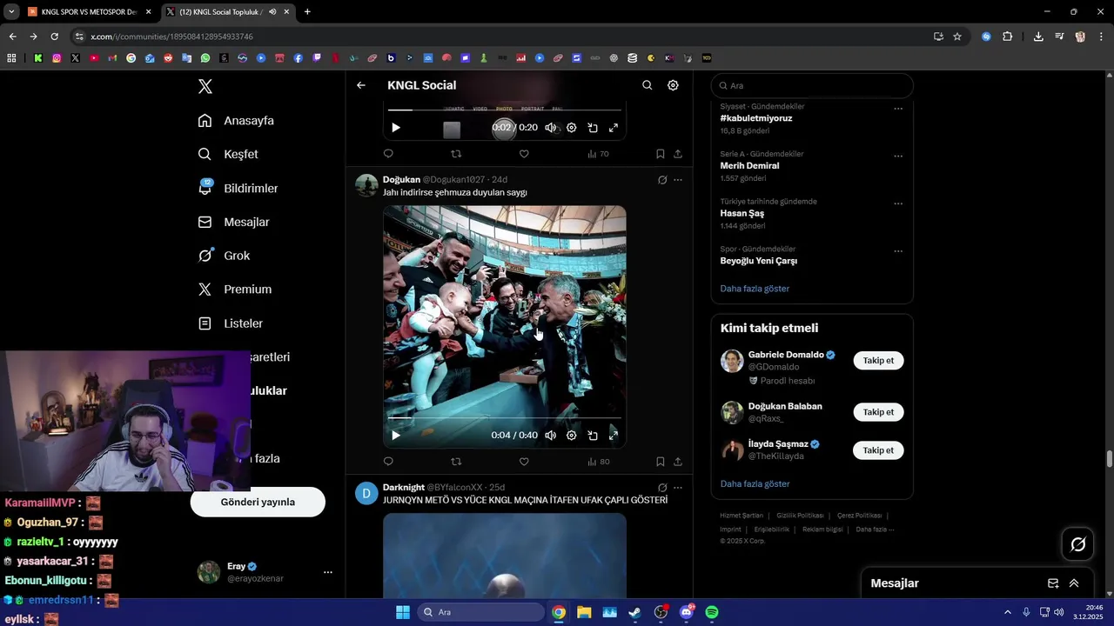Image resolution: width=1114 pixels, height=626 pixels.
Task: Click the X logo in sidebar
Action: click(x=205, y=86)
